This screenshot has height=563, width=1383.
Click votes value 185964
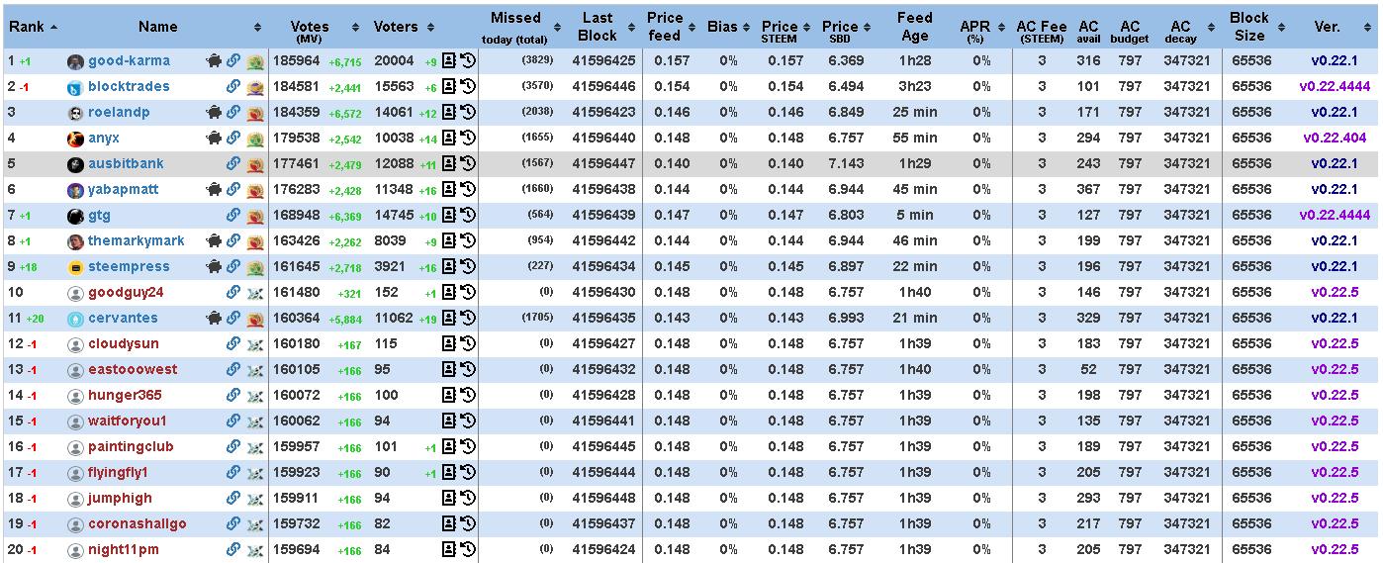click(x=296, y=60)
